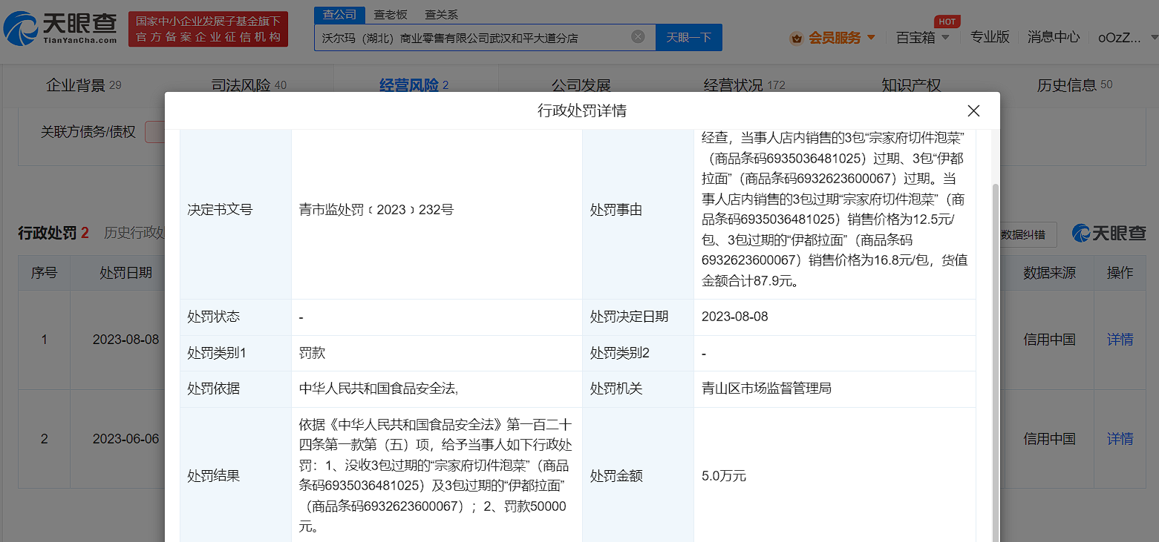
Task: Click the 天眼查 watermark logo beside 数据纠错
Action: [1109, 234]
